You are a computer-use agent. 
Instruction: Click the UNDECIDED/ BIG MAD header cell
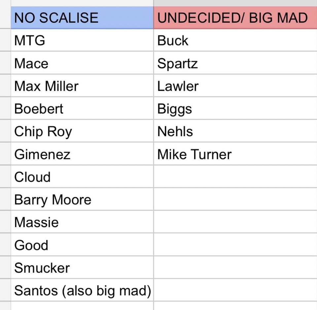point(235,18)
